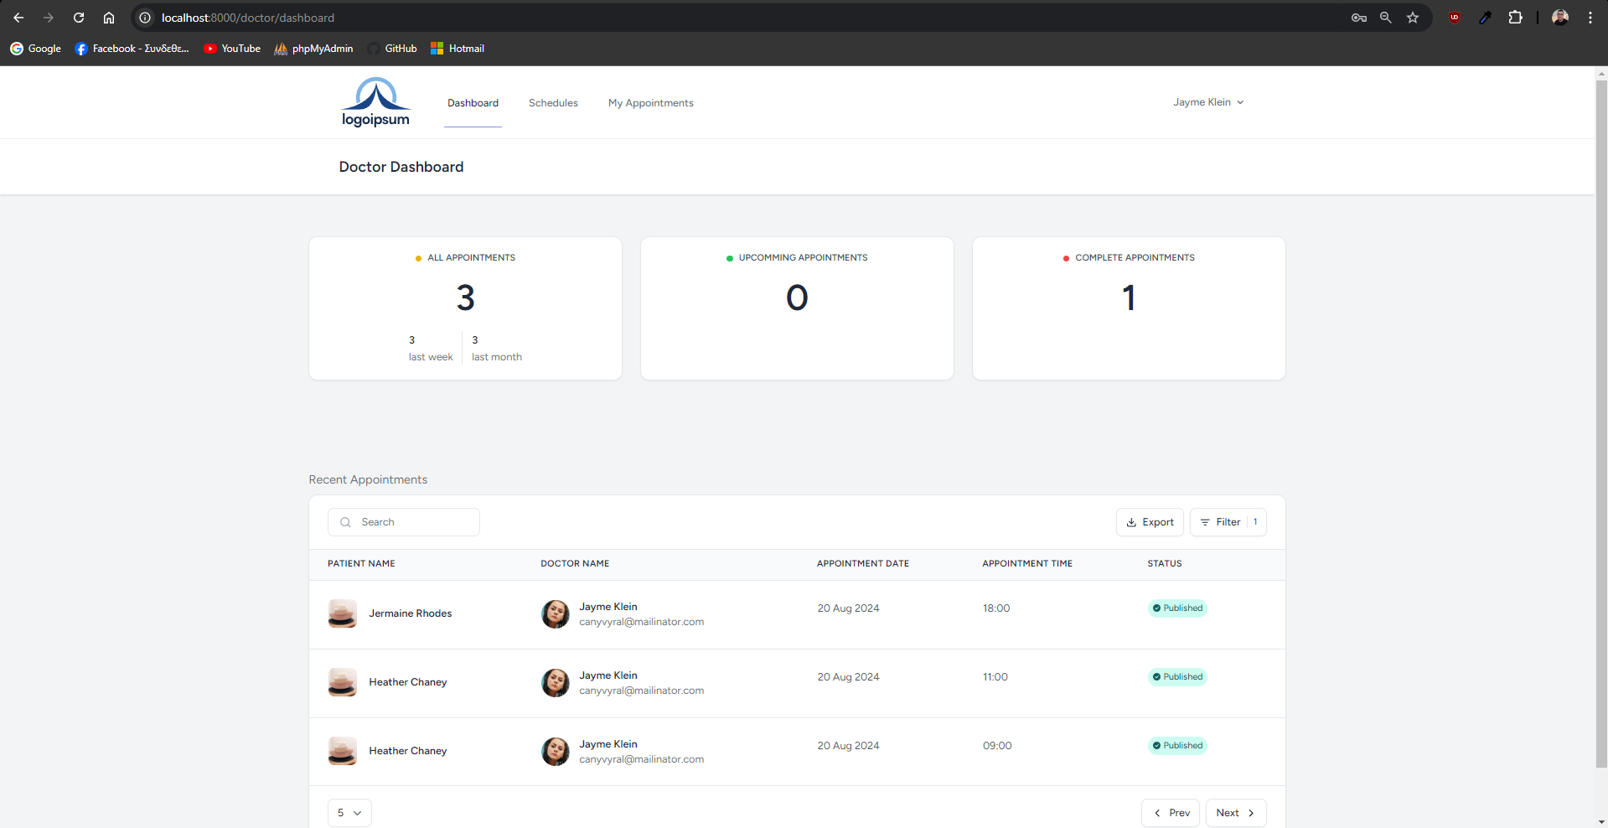This screenshot has width=1608, height=828.
Task: Open the Filter options in appointments table
Action: point(1228,522)
